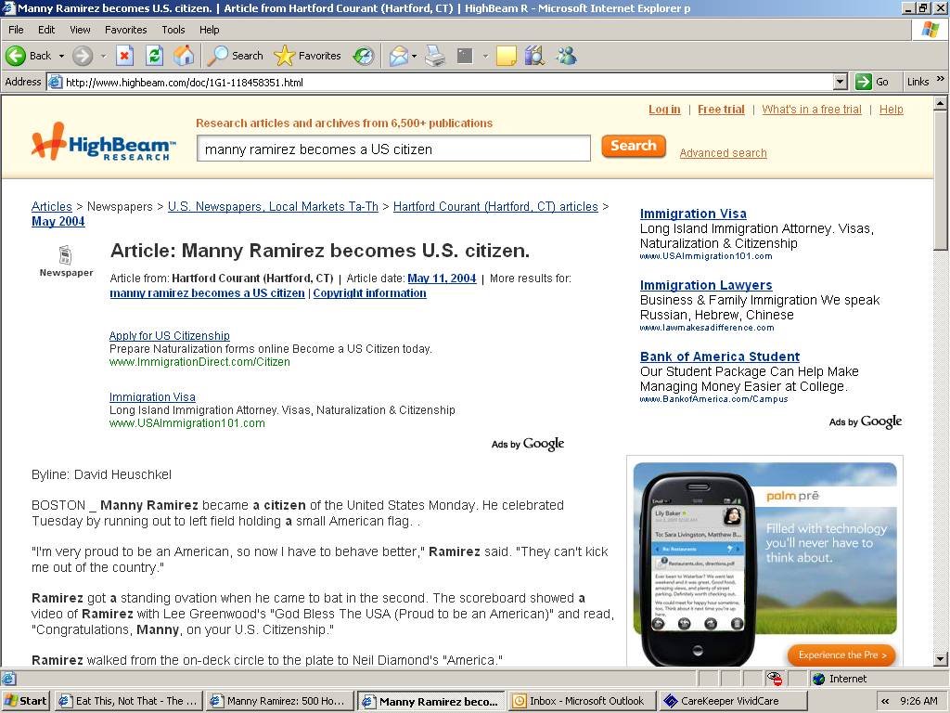
Task: Open Hartford Courant articles breadcrumb link
Action: point(495,206)
